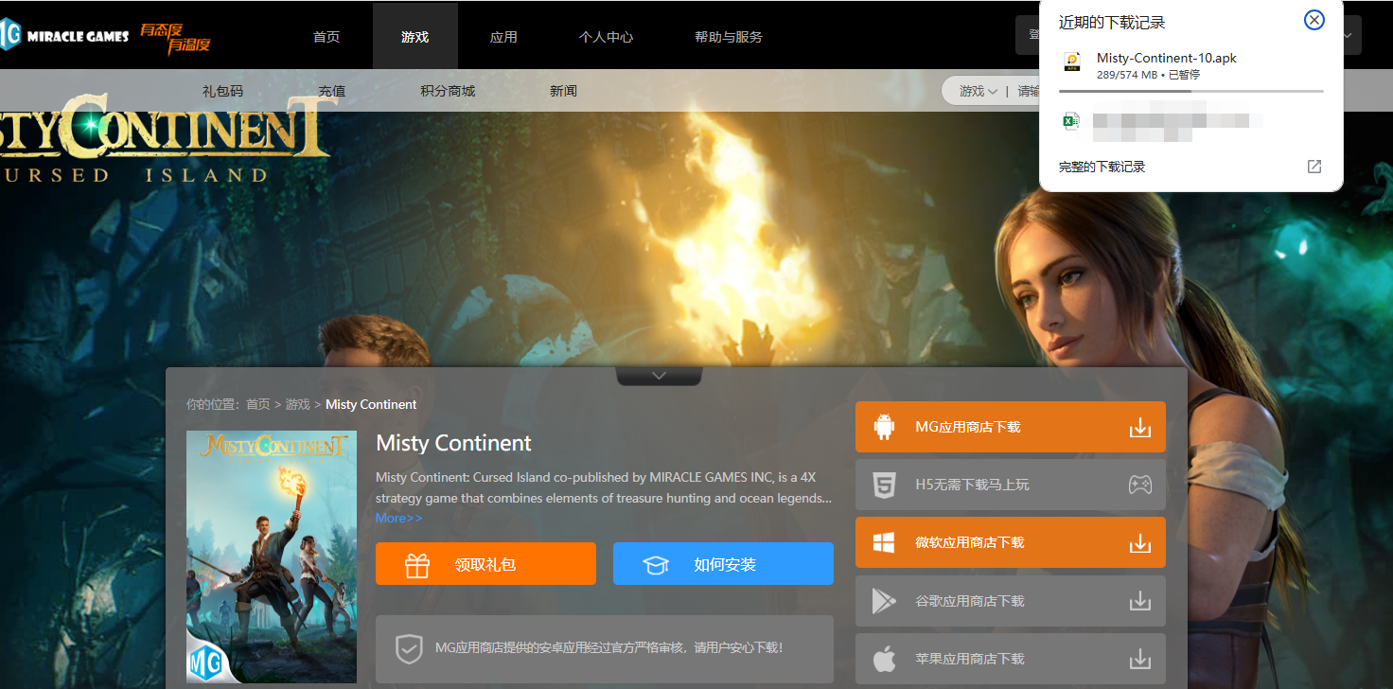This screenshot has width=1393, height=689.
Task: Select 礼包码 in the sub navigation
Action: pos(222,91)
